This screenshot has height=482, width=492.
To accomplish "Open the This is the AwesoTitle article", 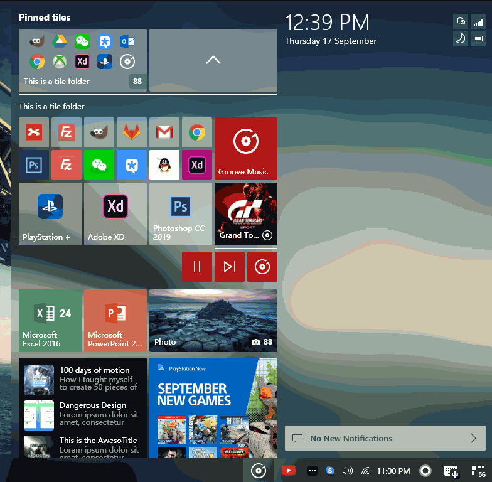I will [x=83, y=447].
